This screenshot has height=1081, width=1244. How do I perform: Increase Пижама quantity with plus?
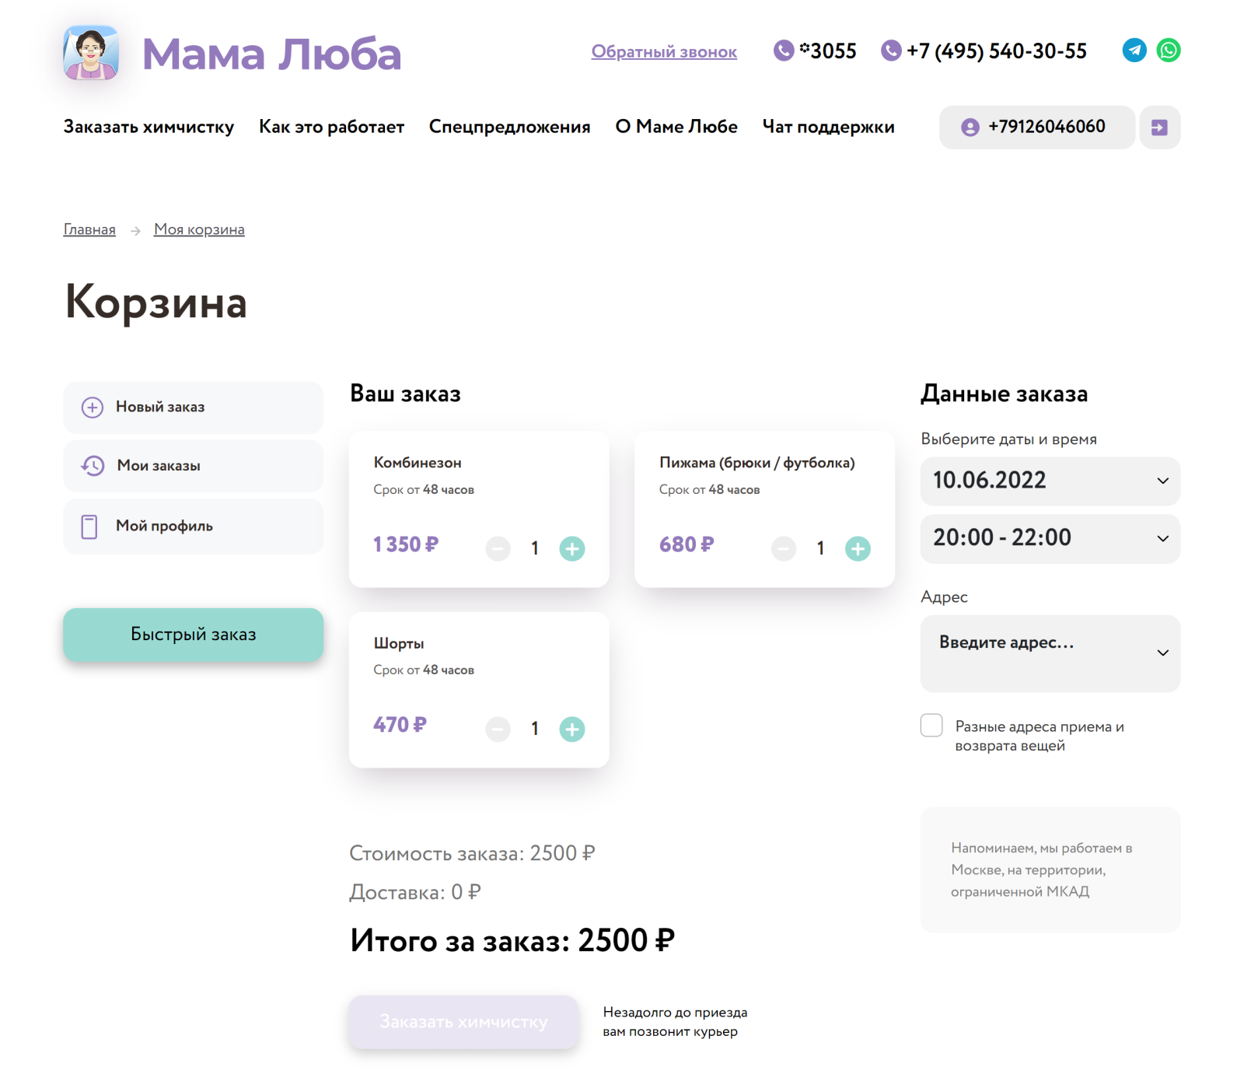point(858,548)
